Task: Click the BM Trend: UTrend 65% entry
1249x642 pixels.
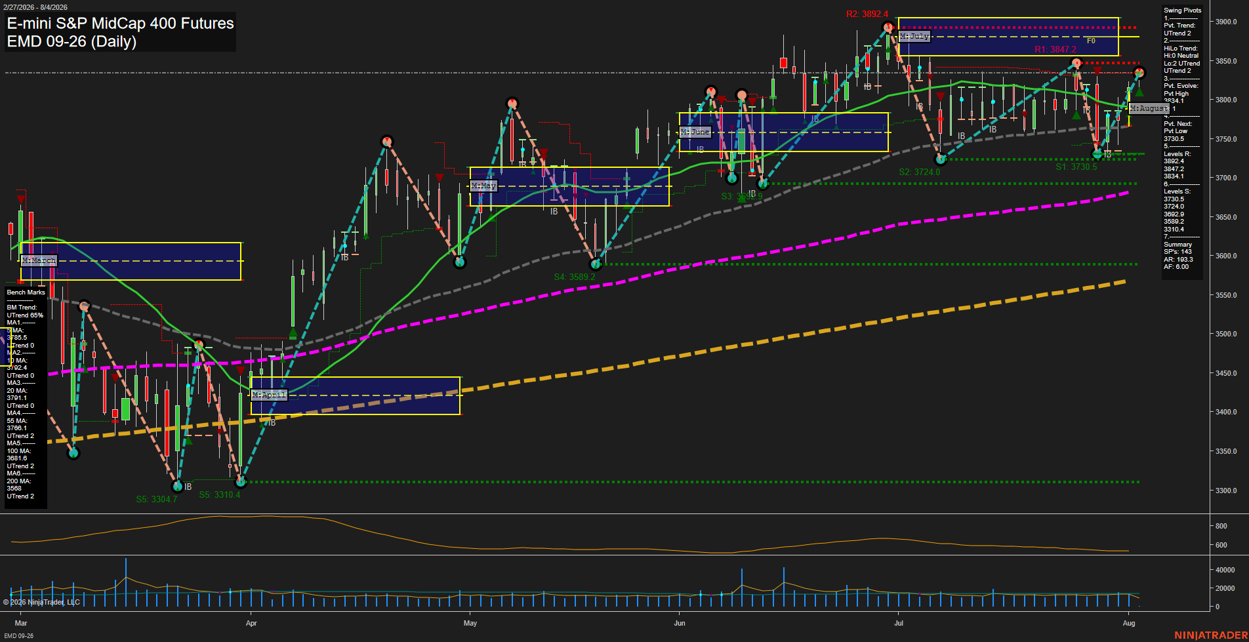Action: coord(25,311)
